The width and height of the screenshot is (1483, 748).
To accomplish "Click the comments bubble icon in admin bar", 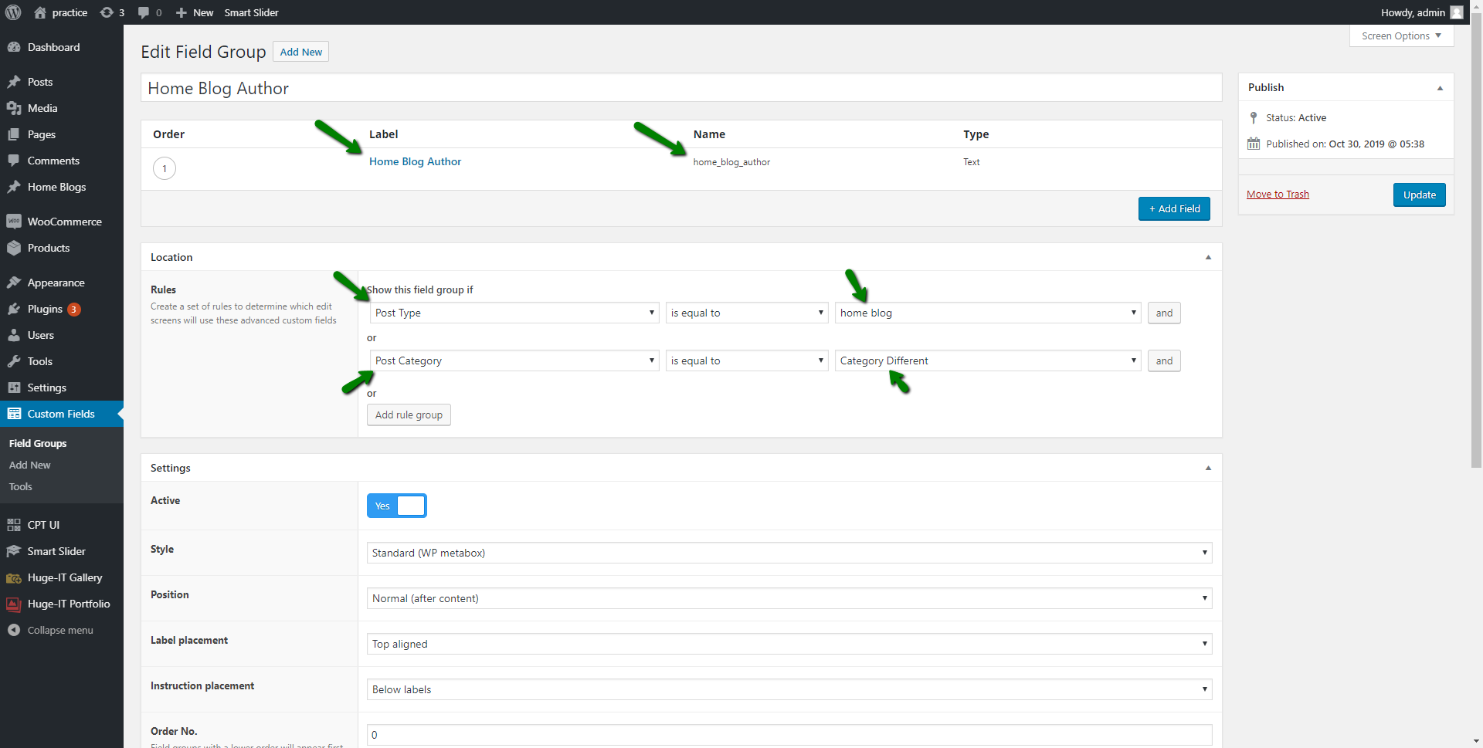I will tap(144, 12).
